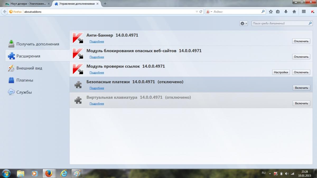Viewport: 317px width, 178px height.
Task: Open the Firefox hamburger menu
Action: click(x=304, y=12)
